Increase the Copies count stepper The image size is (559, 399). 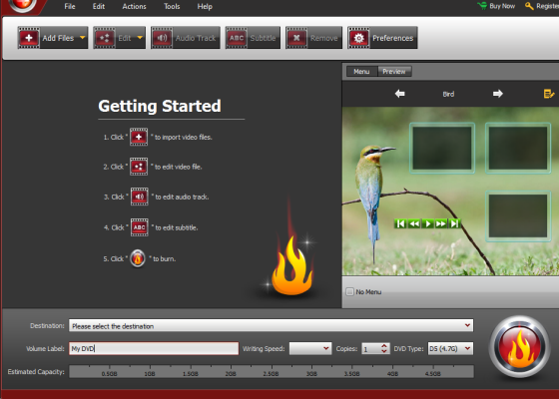[384, 345]
